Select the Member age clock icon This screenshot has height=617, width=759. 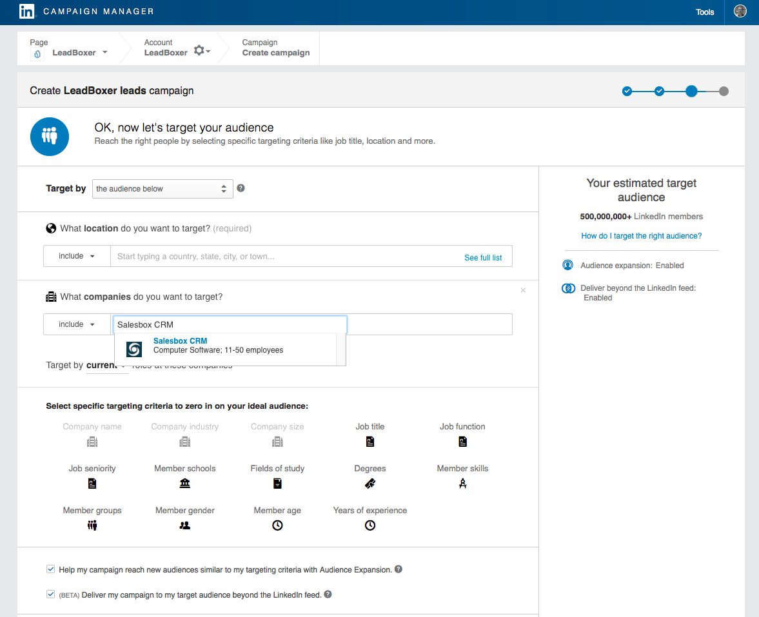click(x=277, y=525)
